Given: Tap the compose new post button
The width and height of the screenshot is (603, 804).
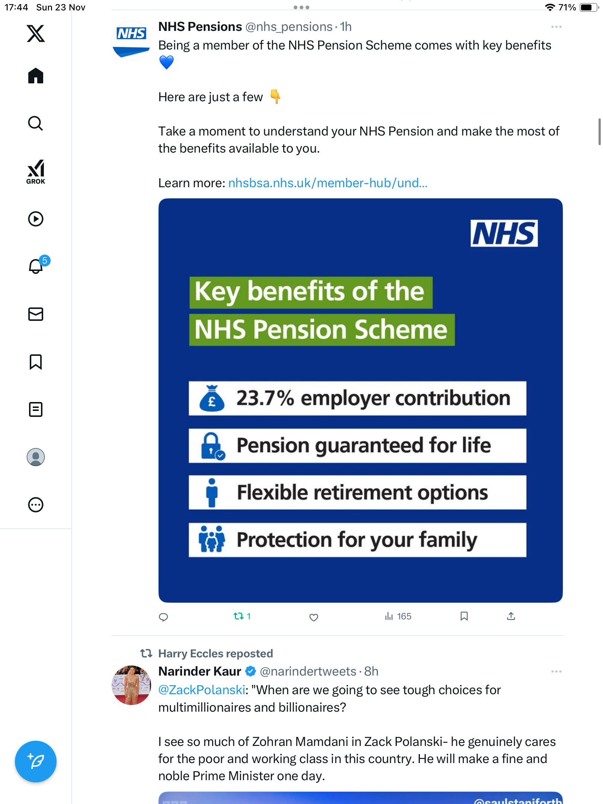Looking at the screenshot, I should 36,762.
